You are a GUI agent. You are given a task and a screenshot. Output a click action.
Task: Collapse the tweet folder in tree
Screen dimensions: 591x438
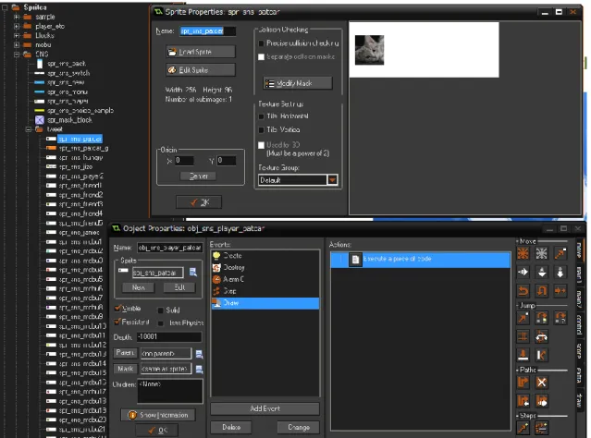29,129
